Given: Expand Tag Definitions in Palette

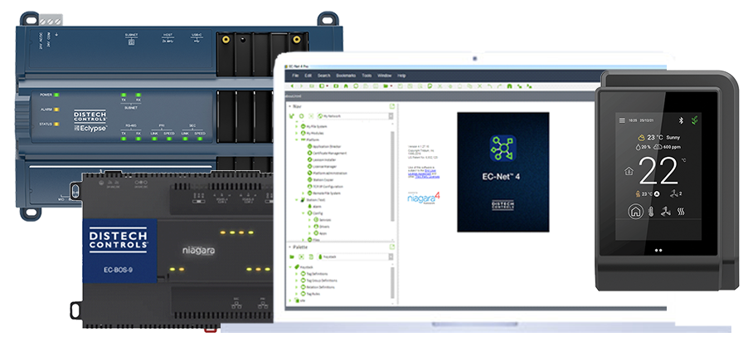Looking at the screenshot, I should 296,273.
